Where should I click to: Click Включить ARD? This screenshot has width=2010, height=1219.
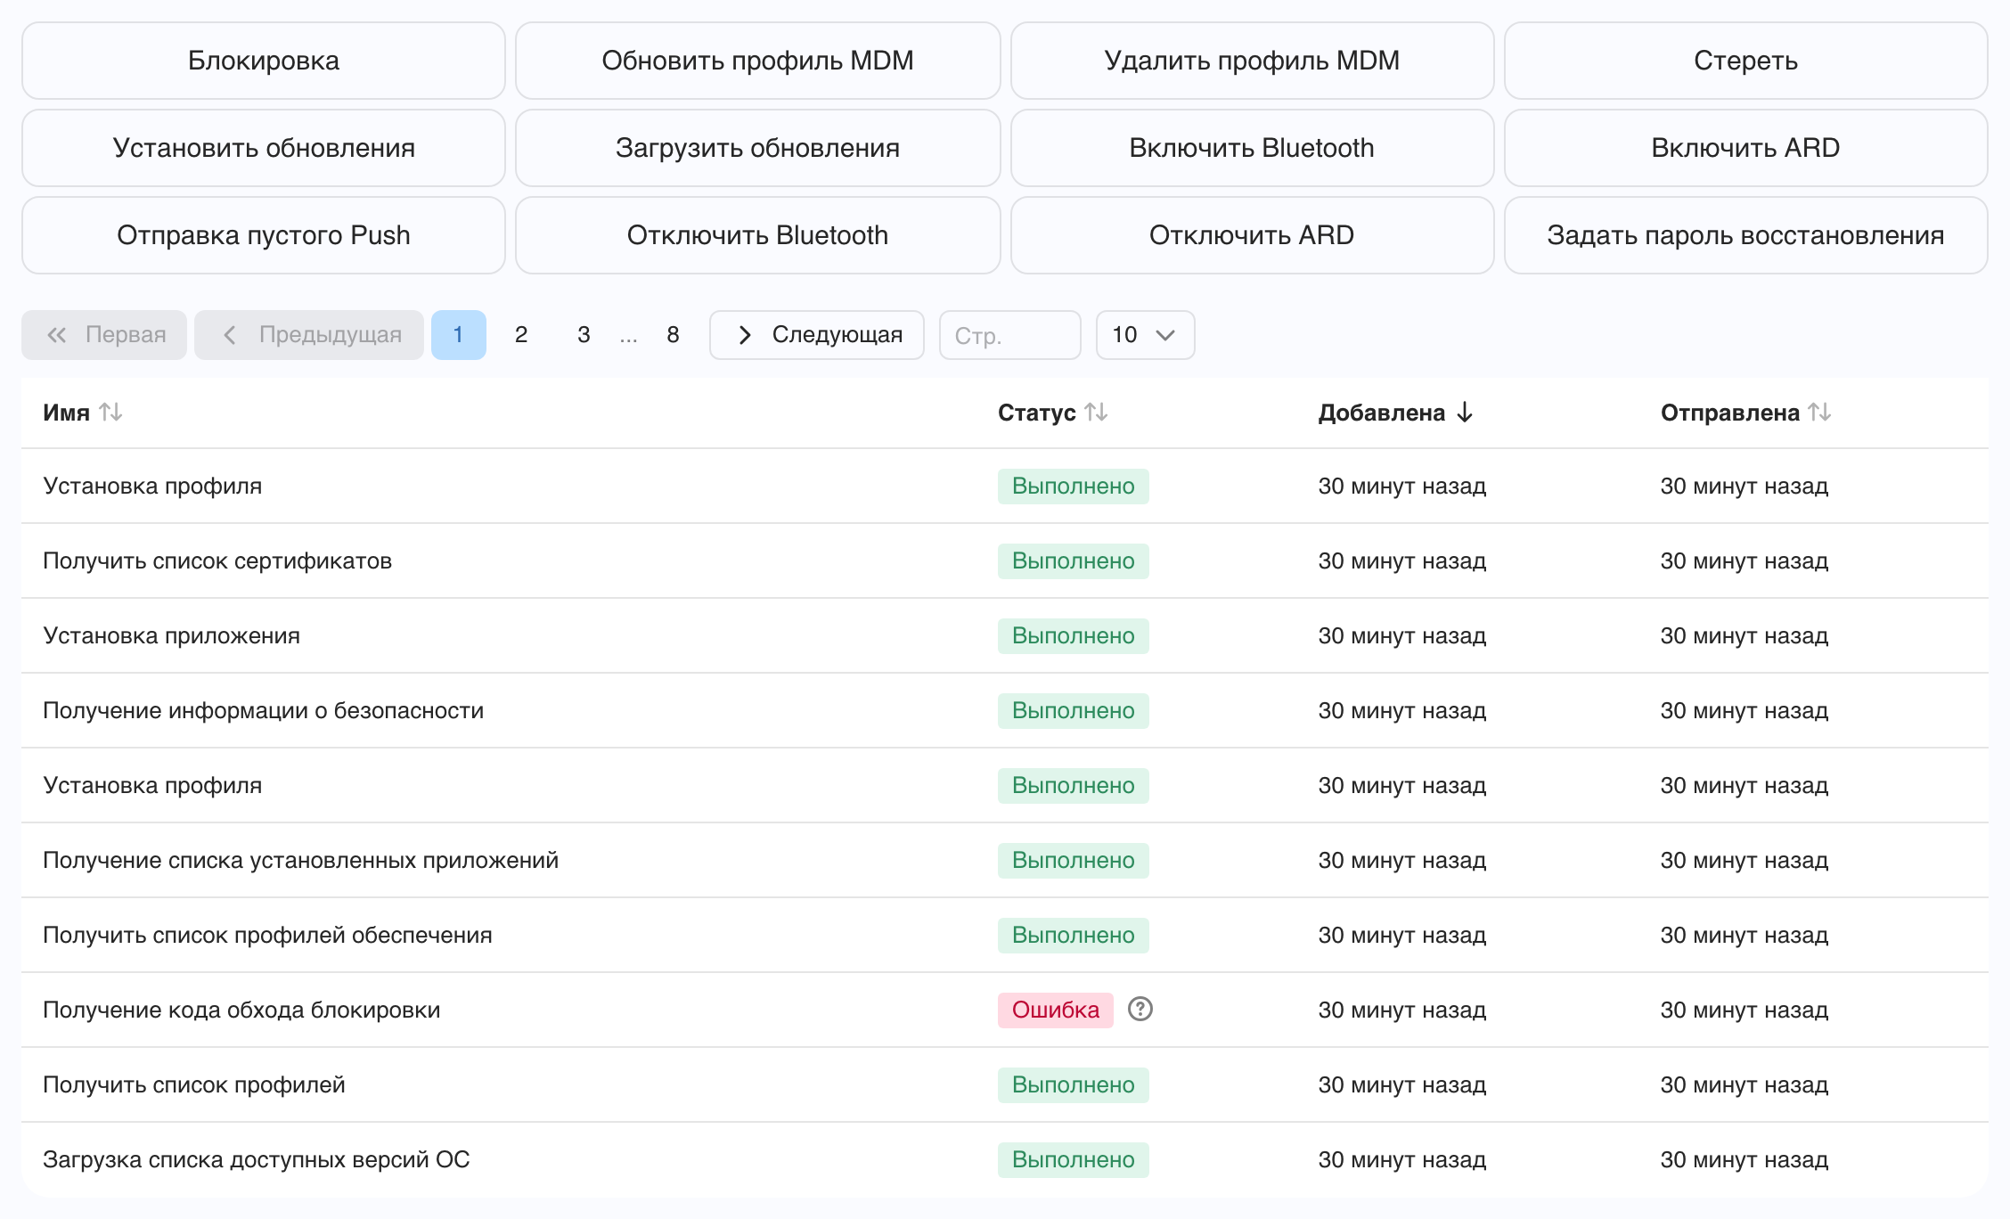coord(1746,148)
